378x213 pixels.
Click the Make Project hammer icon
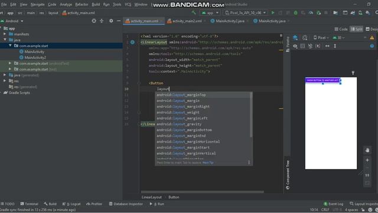click(x=194, y=12)
